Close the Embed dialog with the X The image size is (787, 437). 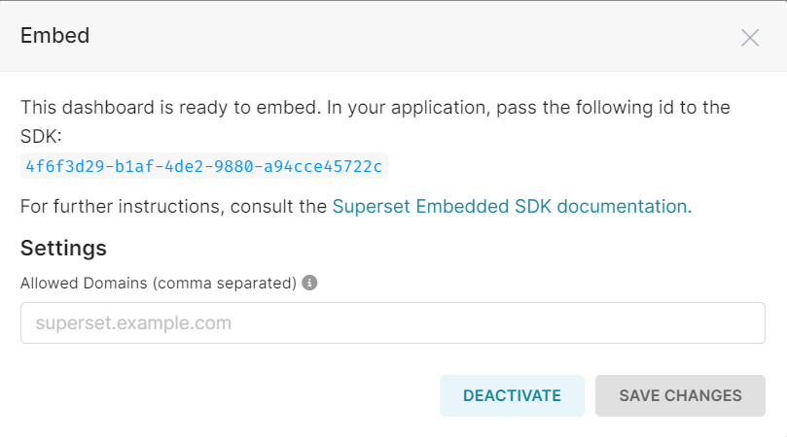(x=749, y=38)
